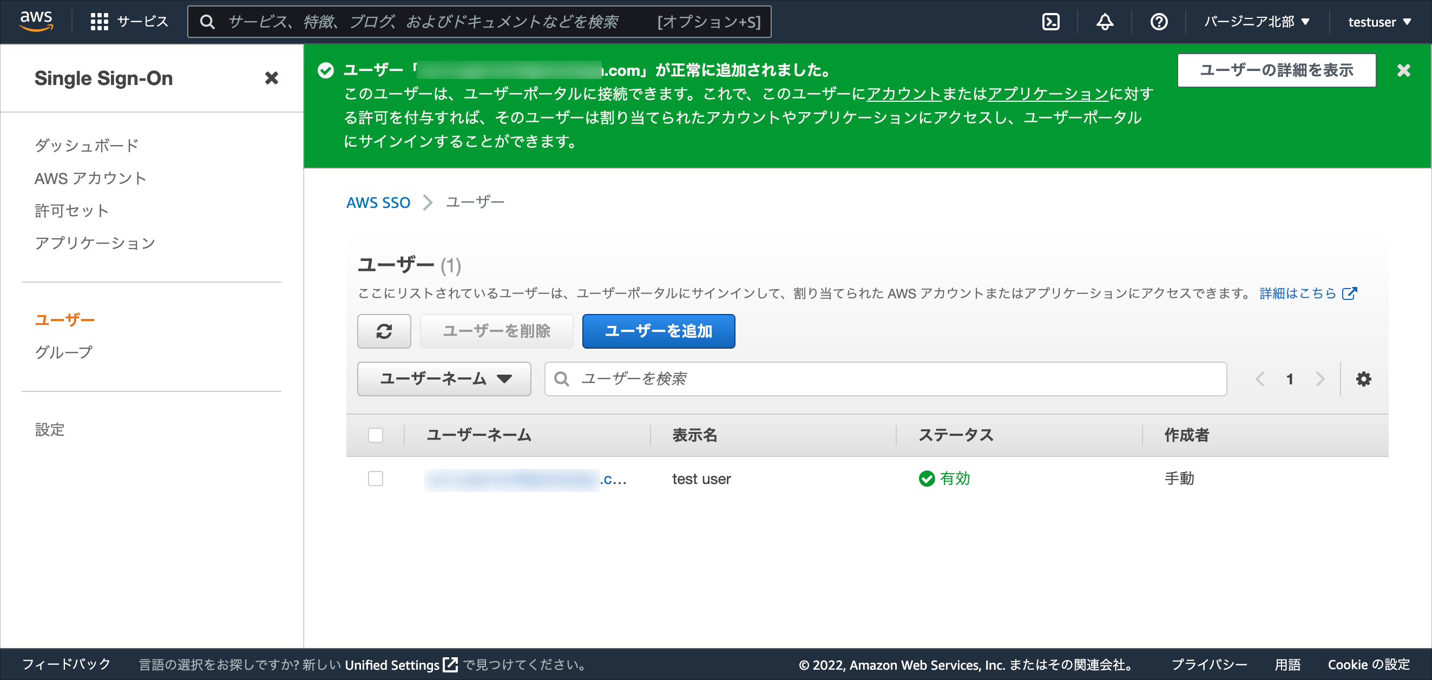Open グループ in the sidebar

[63, 351]
